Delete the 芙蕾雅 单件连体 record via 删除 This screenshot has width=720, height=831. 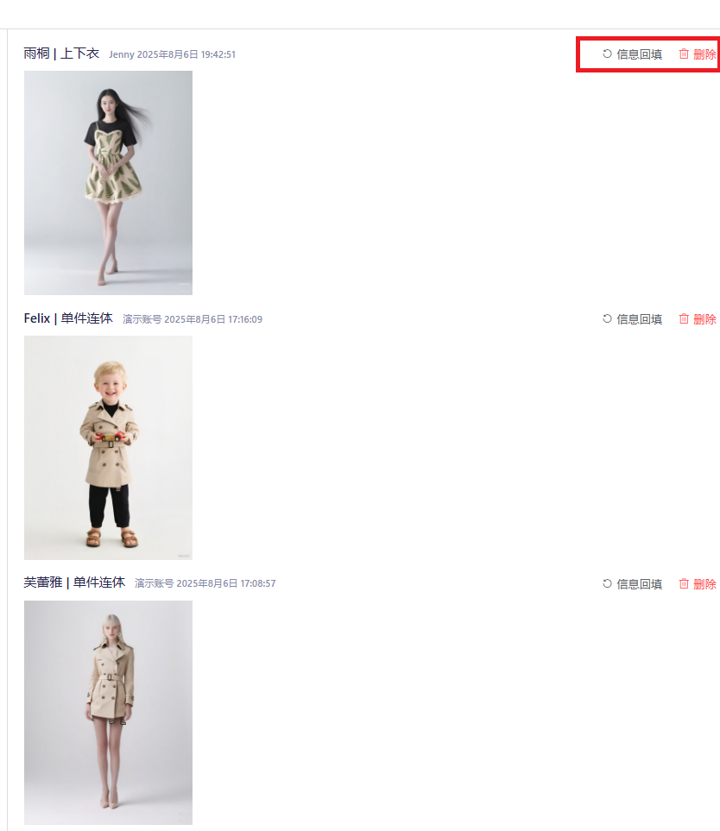coord(704,584)
